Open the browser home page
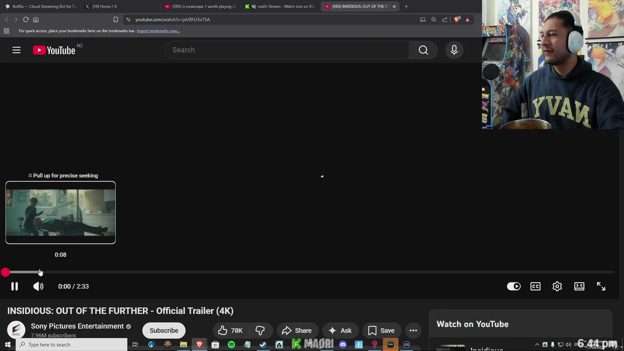The height and width of the screenshot is (351, 624). coord(36,19)
